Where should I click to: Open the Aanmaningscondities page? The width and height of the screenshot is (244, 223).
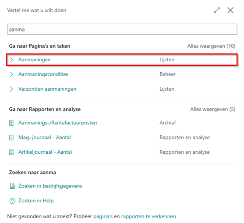(43, 74)
